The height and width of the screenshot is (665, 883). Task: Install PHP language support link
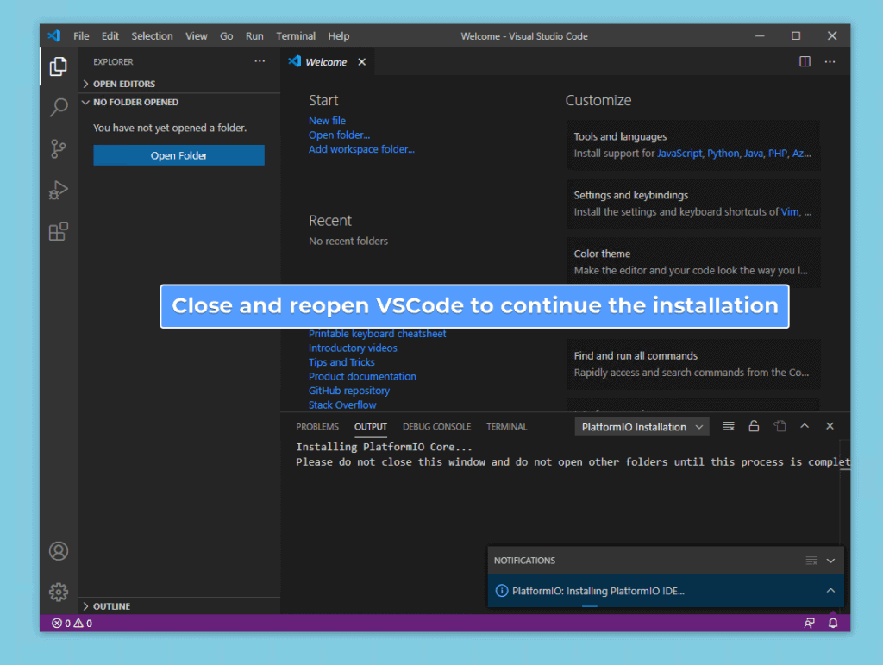pyautogui.click(x=777, y=154)
